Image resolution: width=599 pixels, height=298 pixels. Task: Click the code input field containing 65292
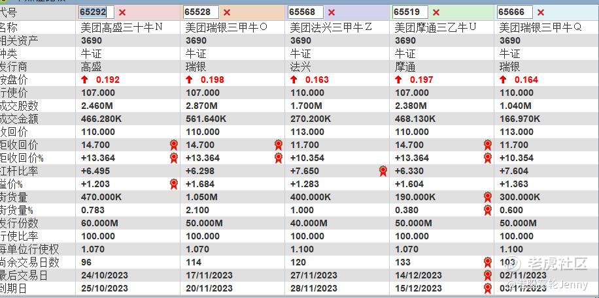(x=96, y=12)
